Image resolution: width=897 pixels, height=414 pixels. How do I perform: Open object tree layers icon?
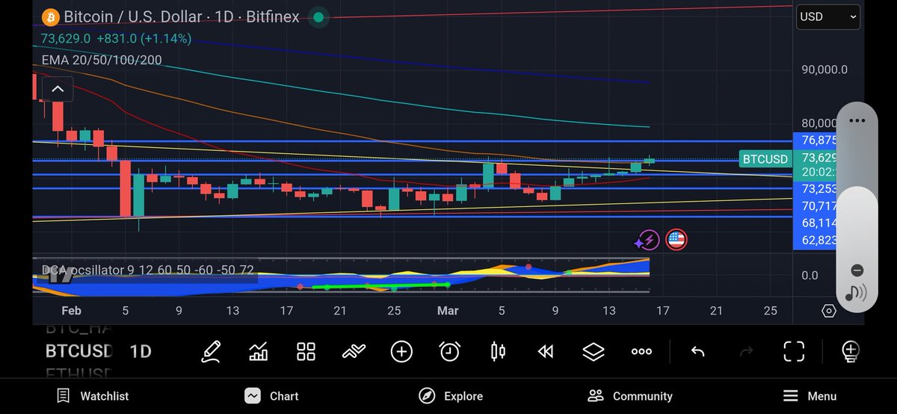(x=593, y=351)
